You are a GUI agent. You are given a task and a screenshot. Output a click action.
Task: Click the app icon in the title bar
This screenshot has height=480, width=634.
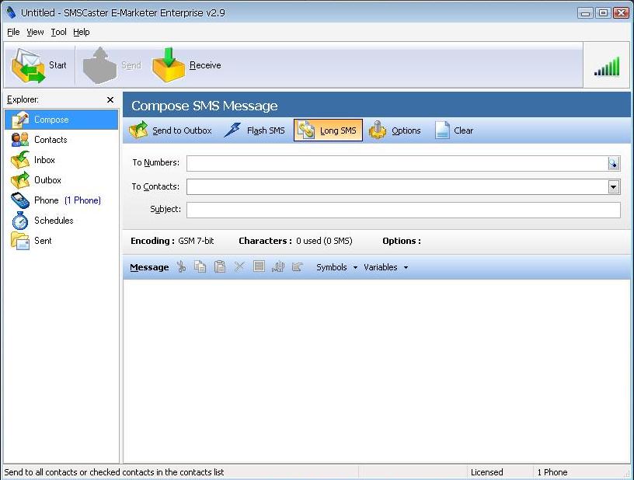(11, 12)
